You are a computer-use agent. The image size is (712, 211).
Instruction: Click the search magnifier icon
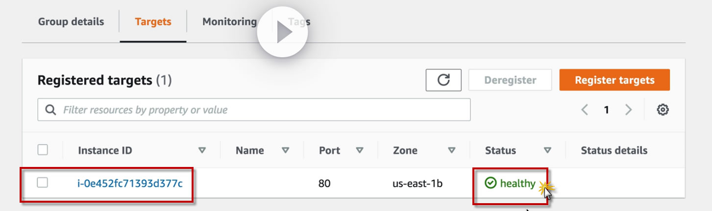50,110
